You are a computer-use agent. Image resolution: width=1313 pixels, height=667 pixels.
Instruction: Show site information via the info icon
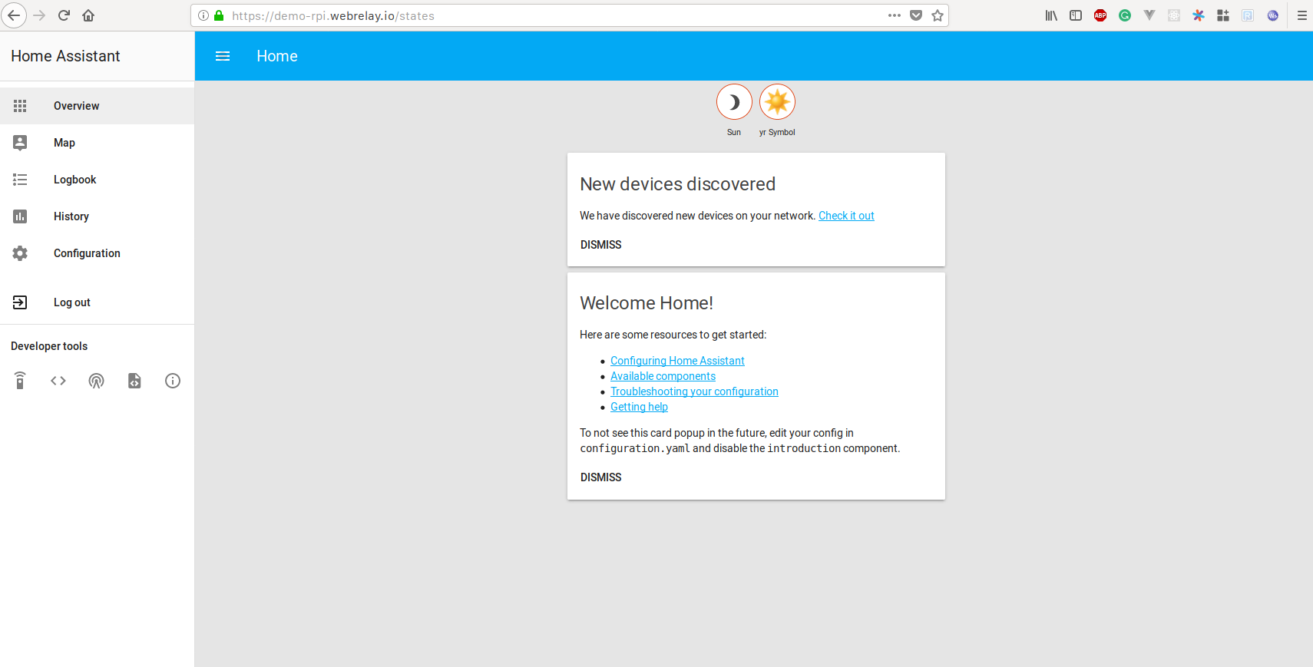(203, 15)
